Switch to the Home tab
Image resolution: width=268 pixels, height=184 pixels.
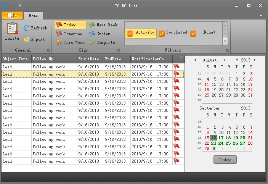33,16
